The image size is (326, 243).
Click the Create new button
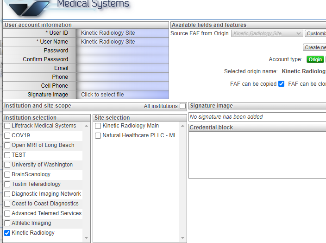click(314, 47)
